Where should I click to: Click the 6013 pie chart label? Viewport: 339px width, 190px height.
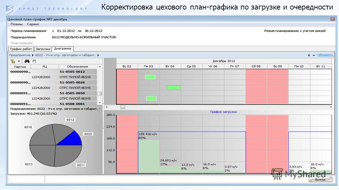29,164
